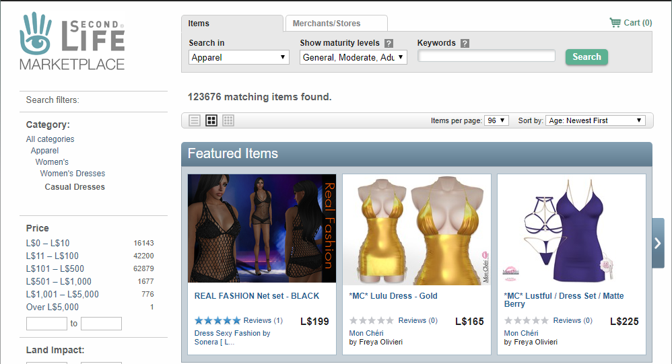The width and height of the screenshot is (672, 364).
Task: Click the shopping cart icon
Action: (615, 23)
